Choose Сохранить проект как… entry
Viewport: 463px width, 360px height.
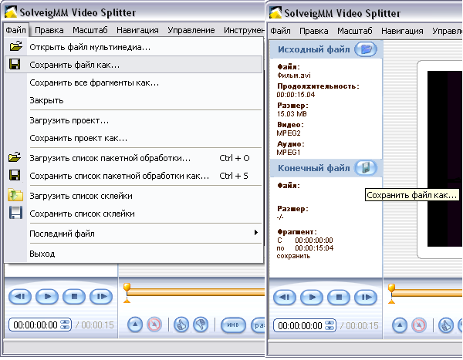pos(133,138)
